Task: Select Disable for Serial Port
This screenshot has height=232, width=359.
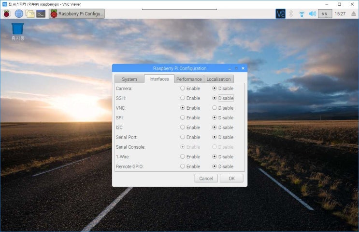Action: (223, 137)
